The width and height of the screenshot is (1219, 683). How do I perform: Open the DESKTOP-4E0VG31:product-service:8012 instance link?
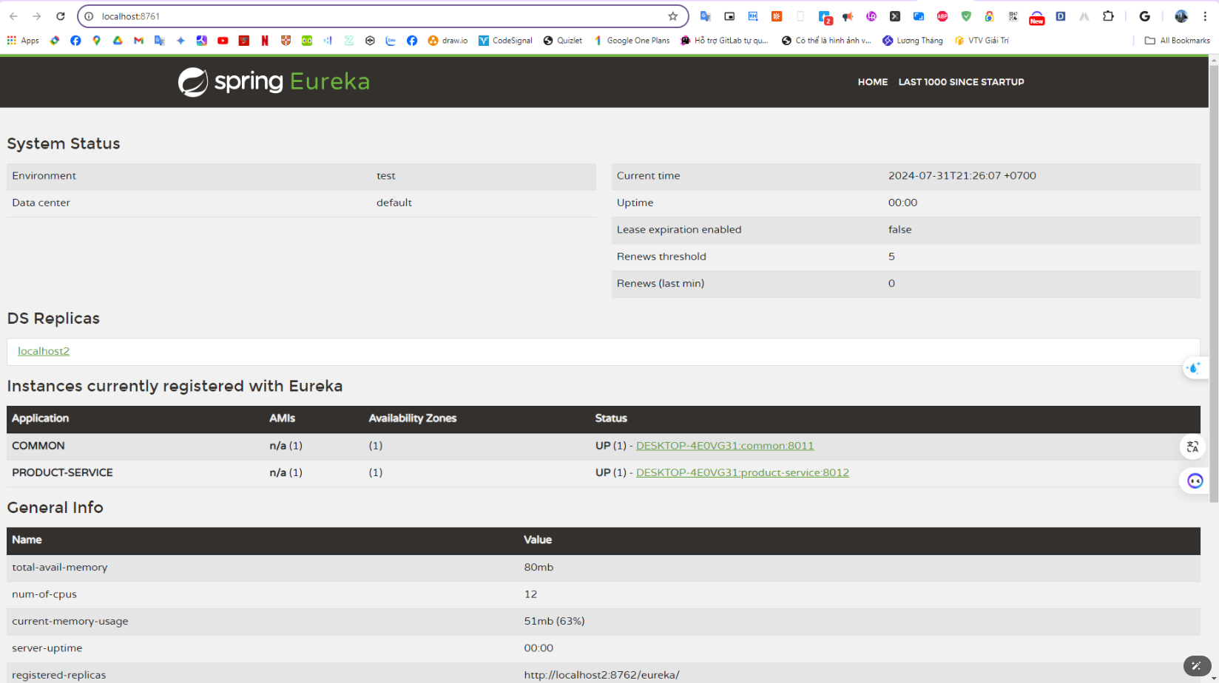(743, 472)
